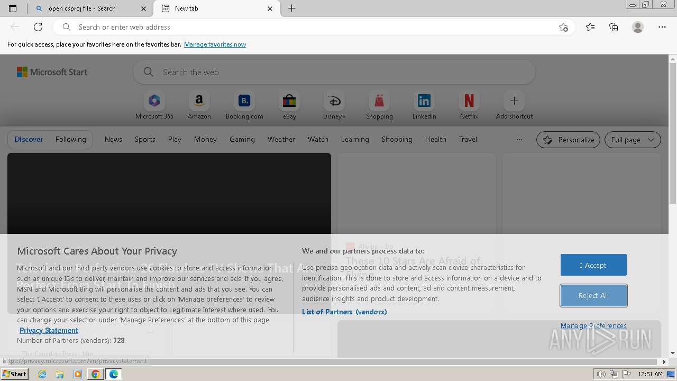This screenshot has width=677, height=381.
Task: Click the volume icon in system tray
Action: (x=601, y=374)
